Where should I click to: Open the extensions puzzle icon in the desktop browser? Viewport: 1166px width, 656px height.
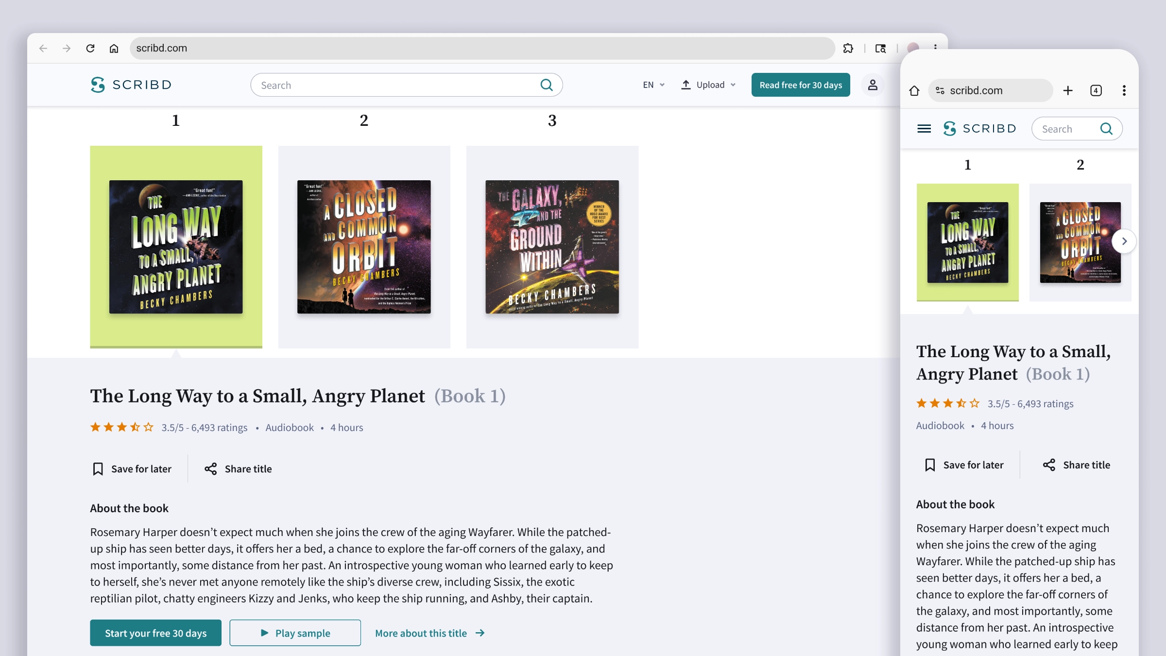pyautogui.click(x=848, y=48)
